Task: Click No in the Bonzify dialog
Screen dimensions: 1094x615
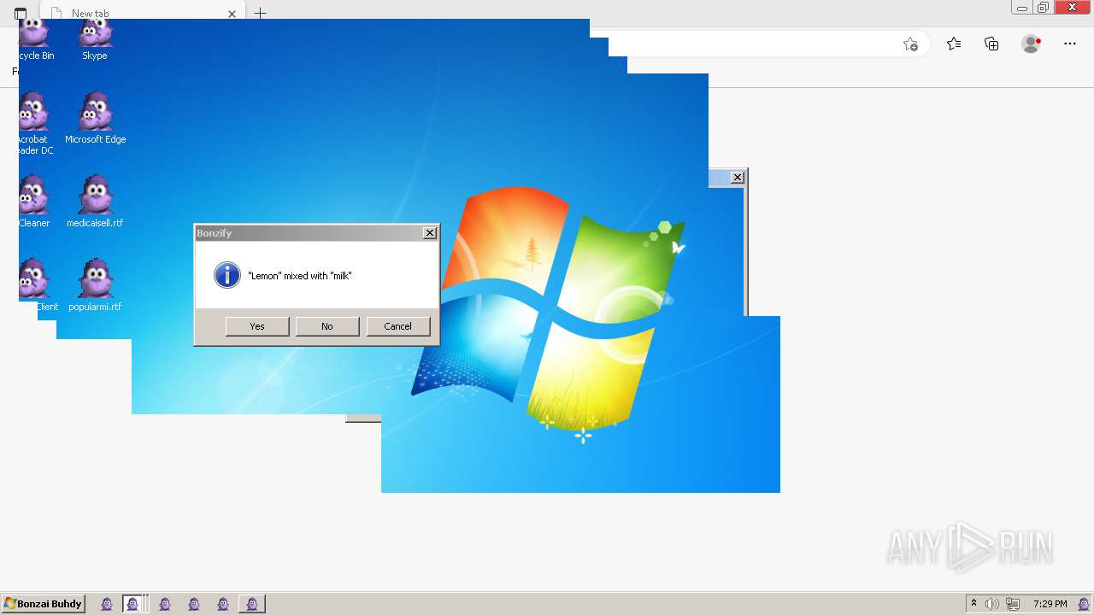Action: pos(327,326)
